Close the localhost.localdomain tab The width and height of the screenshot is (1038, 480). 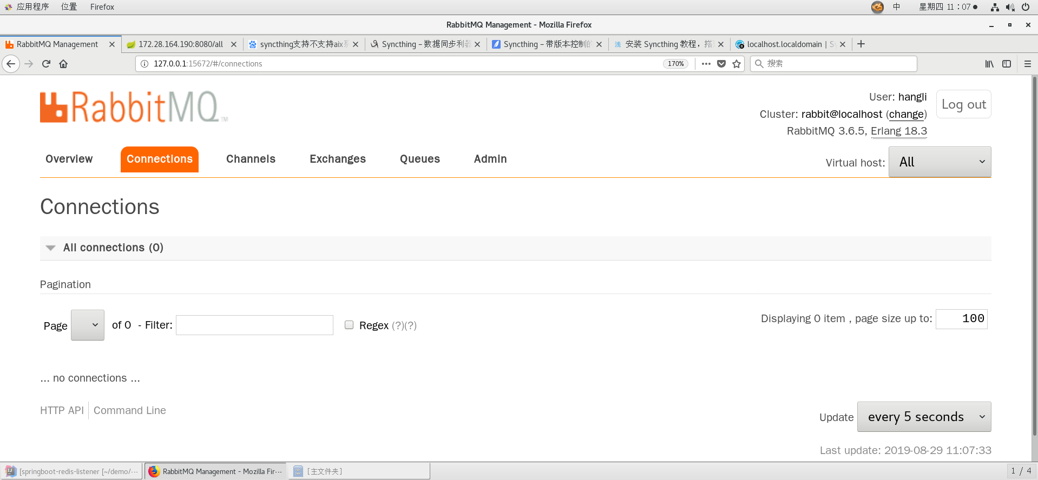click(x=843, y=44)
